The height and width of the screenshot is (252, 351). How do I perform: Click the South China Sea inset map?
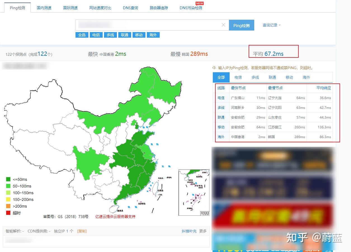click(x=194, y=192)
